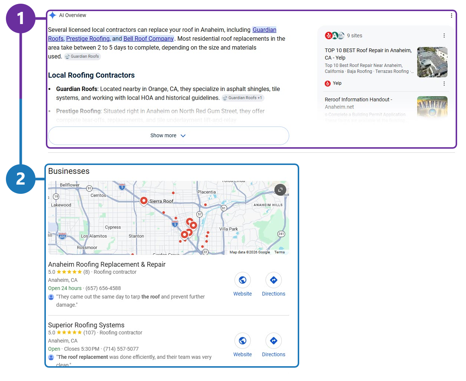This screenshot has height=381, width=466.
Task: Expand the AI Overview with Show more
Action: (x=168, y=136)
